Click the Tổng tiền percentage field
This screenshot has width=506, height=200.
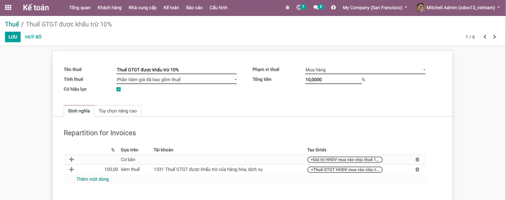click(333, 80)
